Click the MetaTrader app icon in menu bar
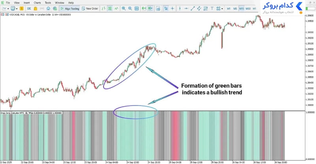This screenshot has height=164, width=316. coord(2,3)
